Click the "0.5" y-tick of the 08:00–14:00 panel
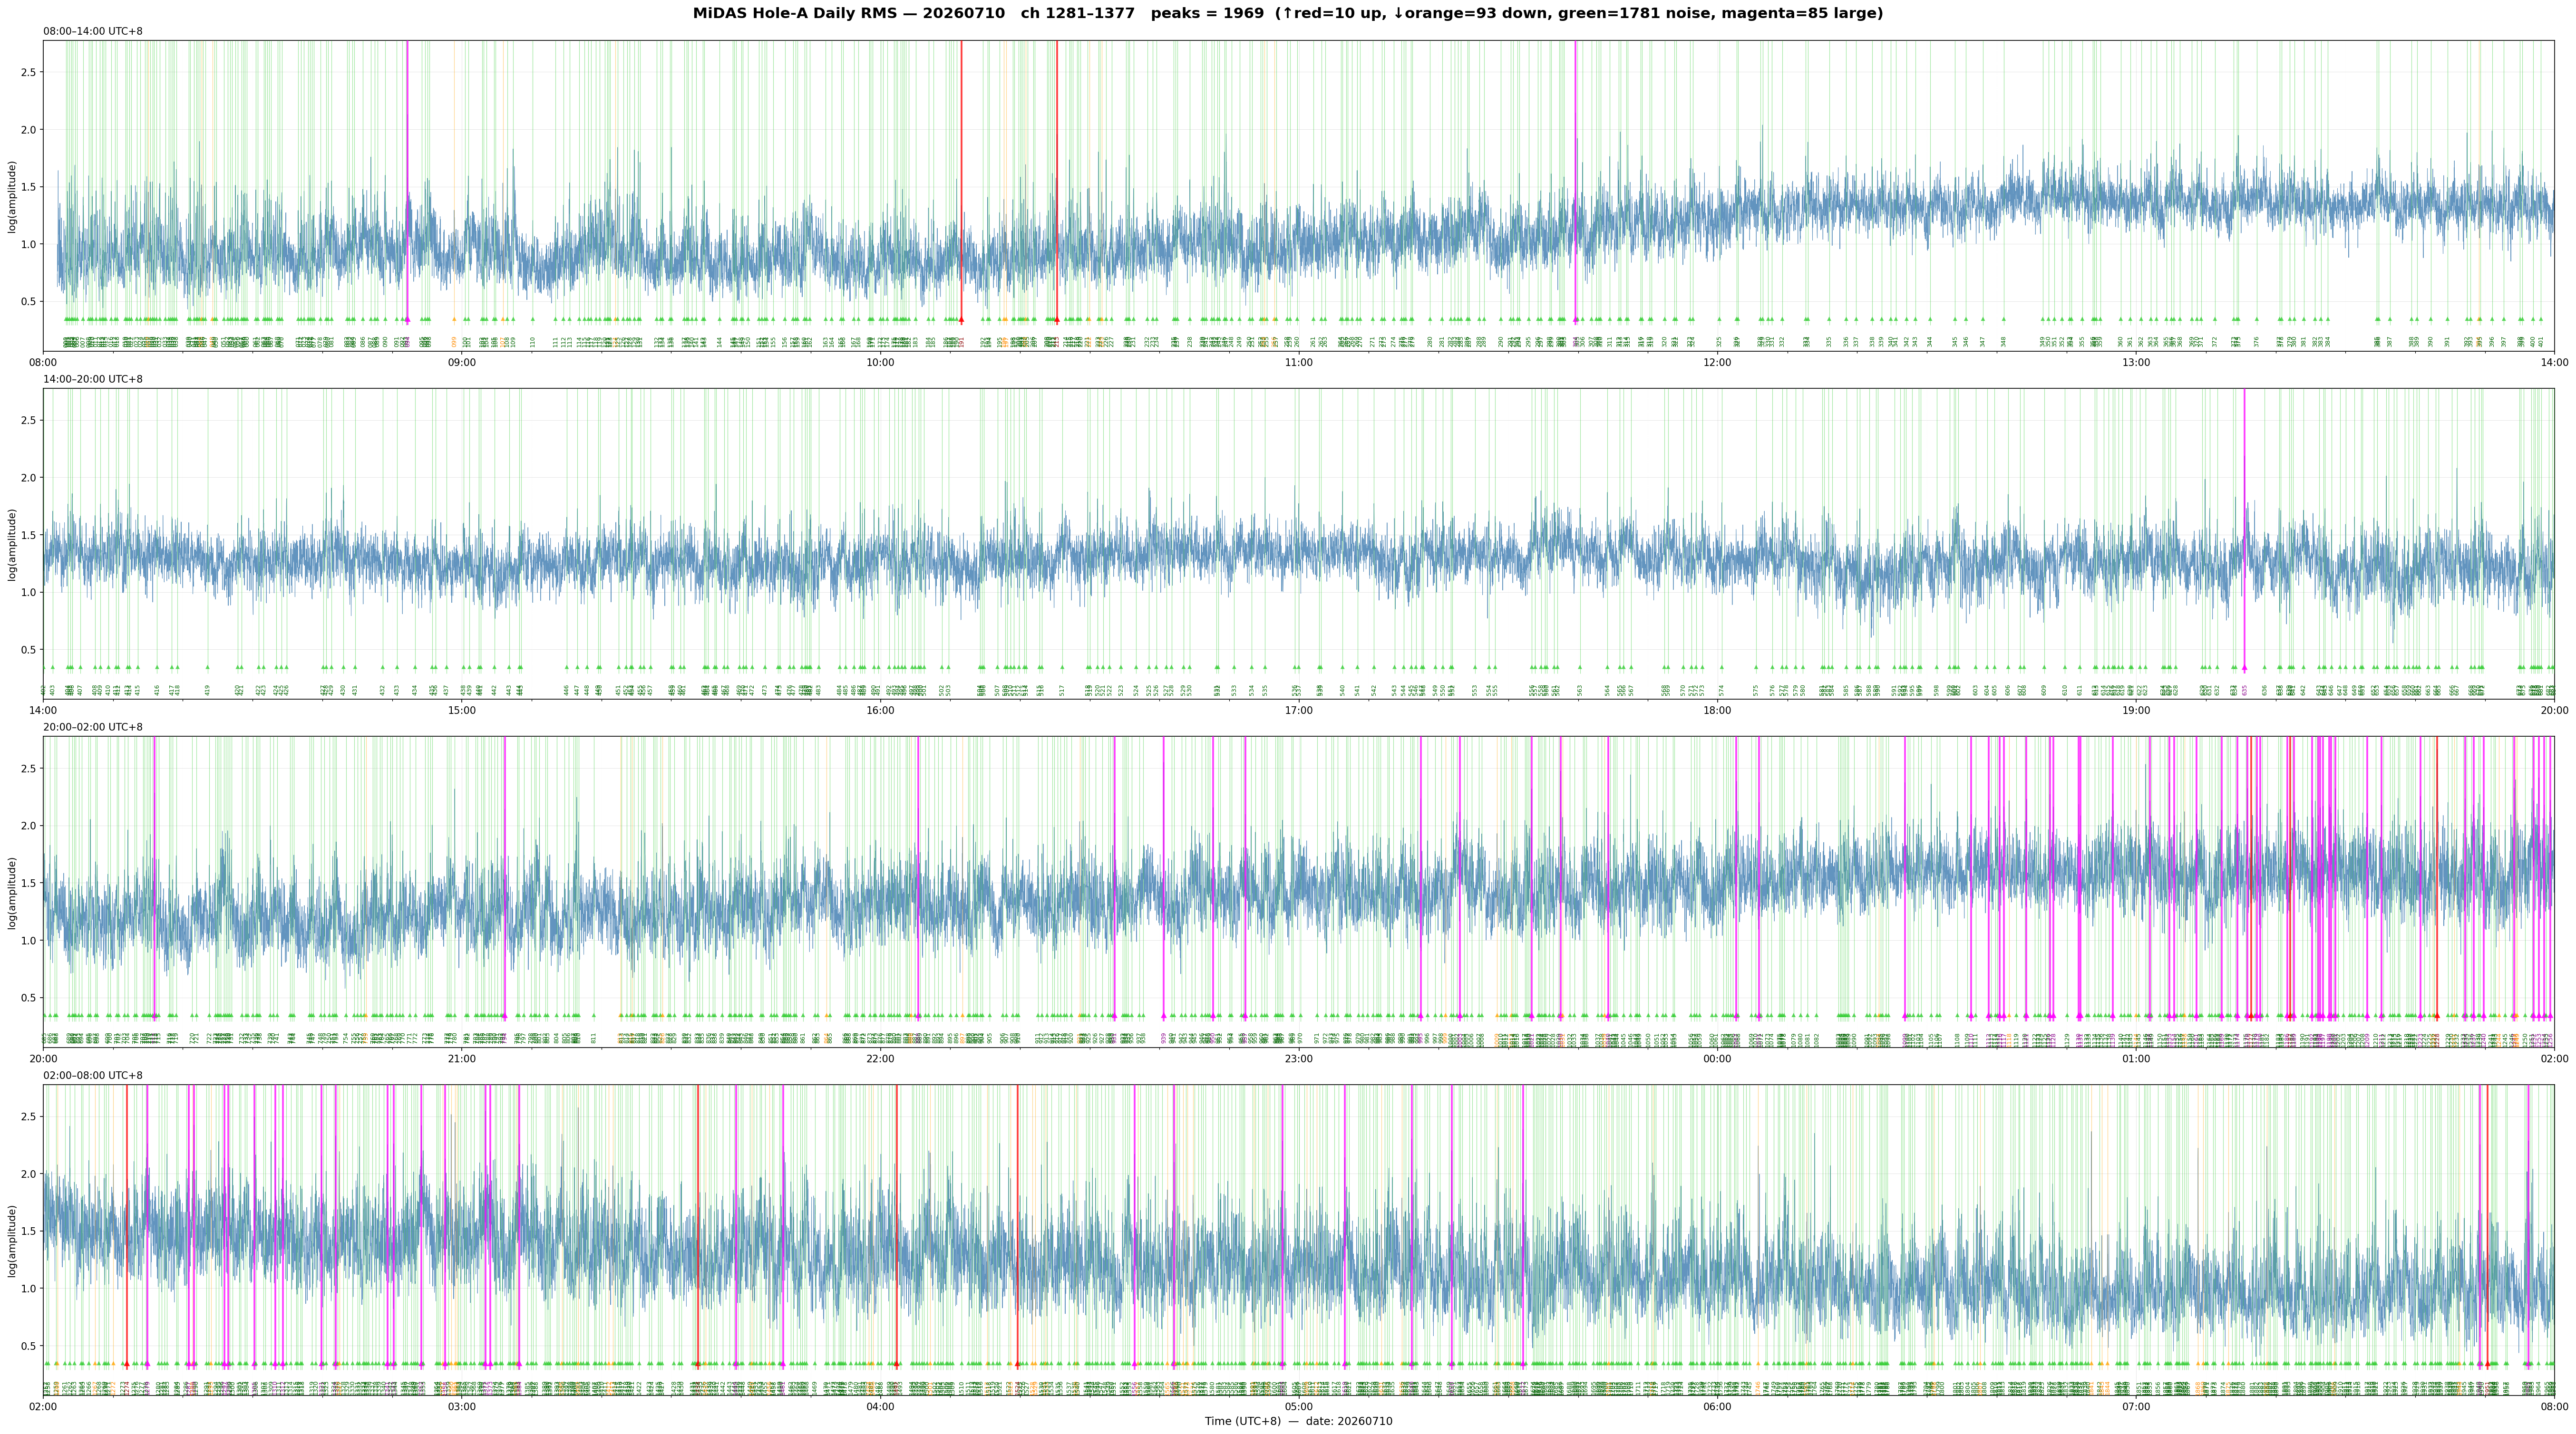2576x1434 pixels. pos(29,302)
